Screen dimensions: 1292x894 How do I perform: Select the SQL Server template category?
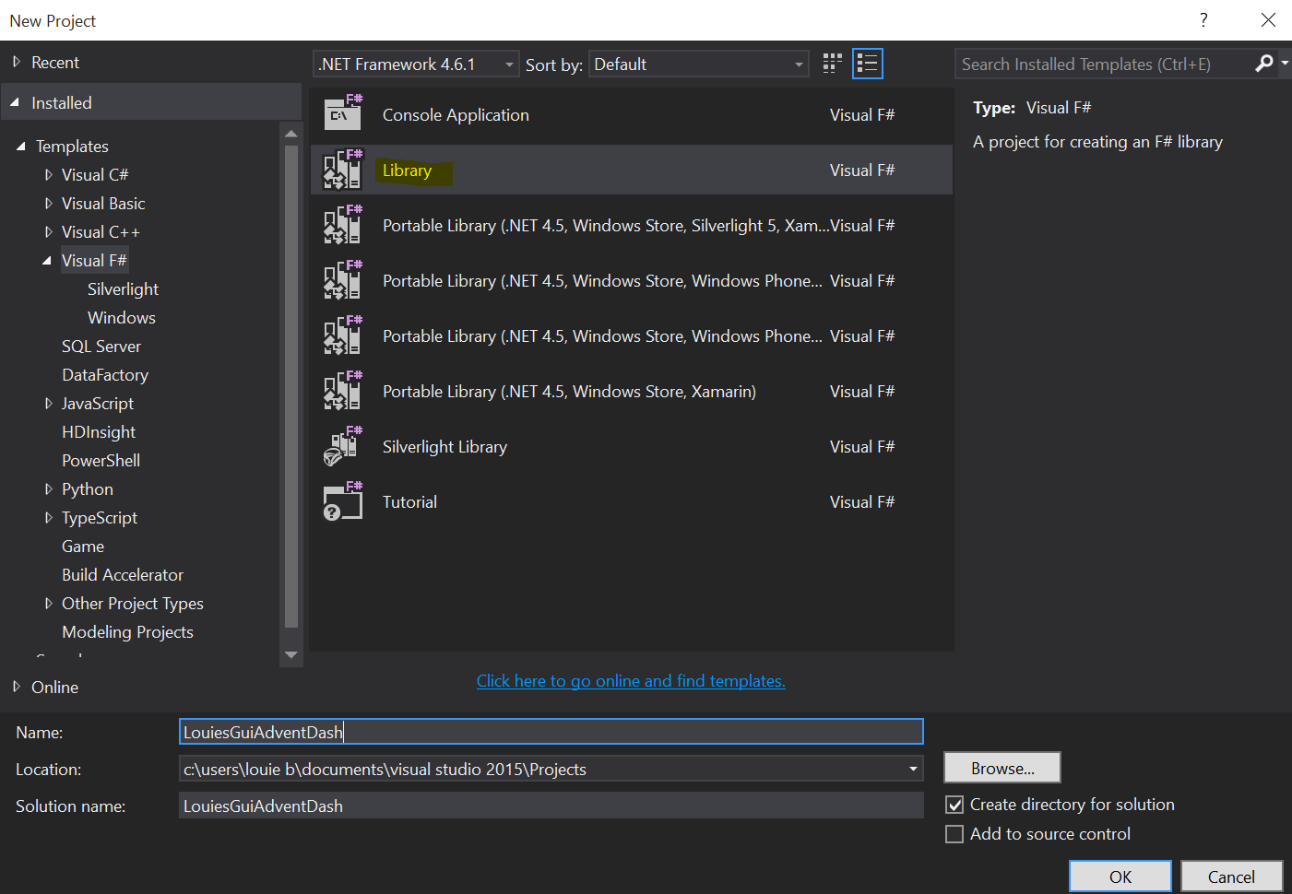point(101,346)
